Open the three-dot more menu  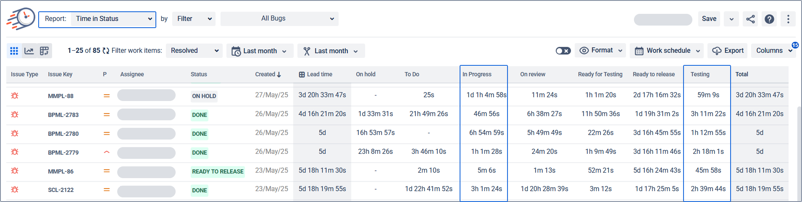(x=788, y=19)
